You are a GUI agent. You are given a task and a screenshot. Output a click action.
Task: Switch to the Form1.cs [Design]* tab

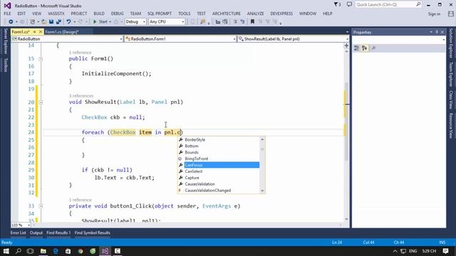pos(62,32)
